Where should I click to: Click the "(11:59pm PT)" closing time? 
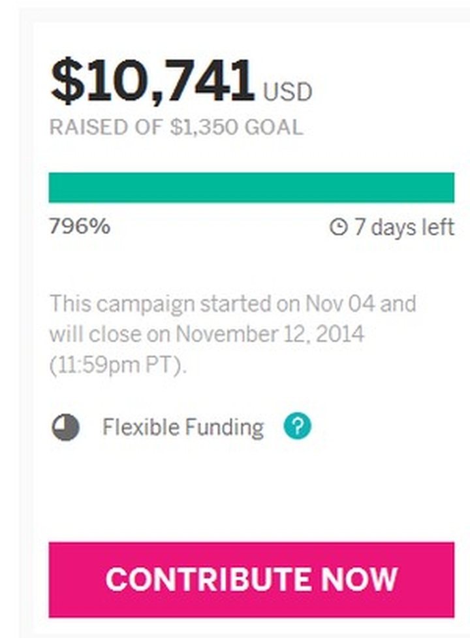click(118, 365)
